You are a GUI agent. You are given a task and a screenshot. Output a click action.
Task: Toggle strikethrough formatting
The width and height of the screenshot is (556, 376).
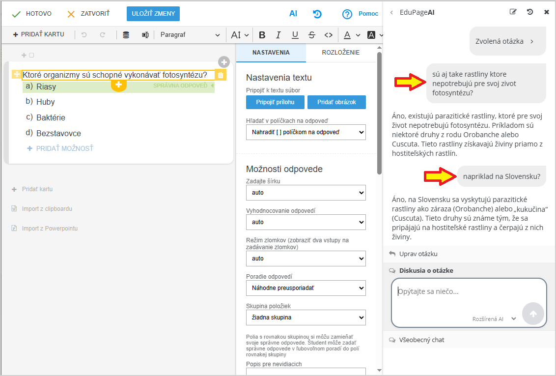tap(312, 35)
